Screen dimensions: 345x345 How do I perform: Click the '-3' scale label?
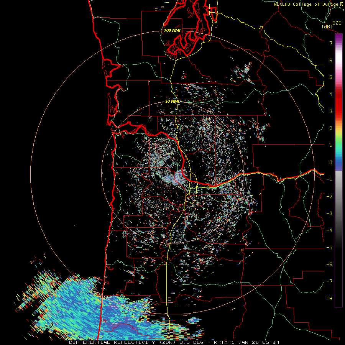click(329, 214)
